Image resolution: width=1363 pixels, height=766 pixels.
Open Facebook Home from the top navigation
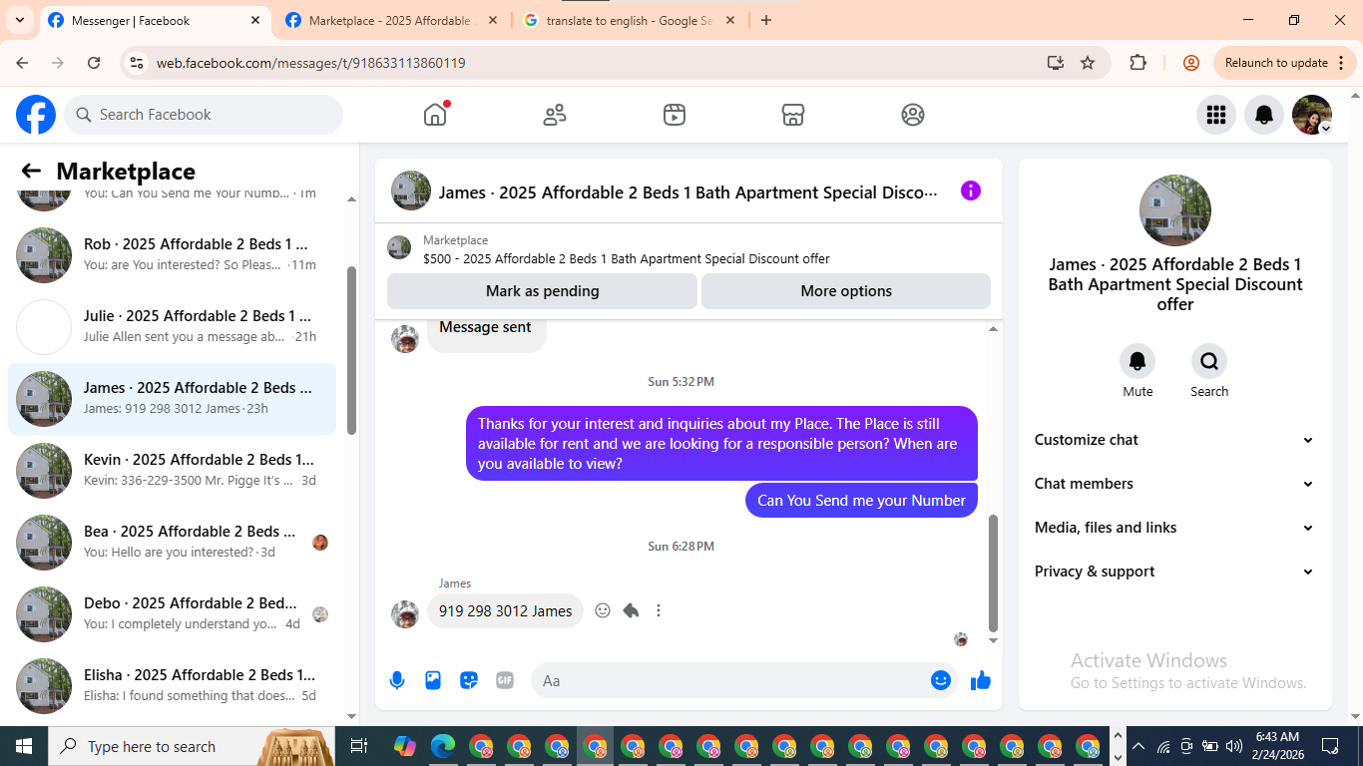click(435, 115)
